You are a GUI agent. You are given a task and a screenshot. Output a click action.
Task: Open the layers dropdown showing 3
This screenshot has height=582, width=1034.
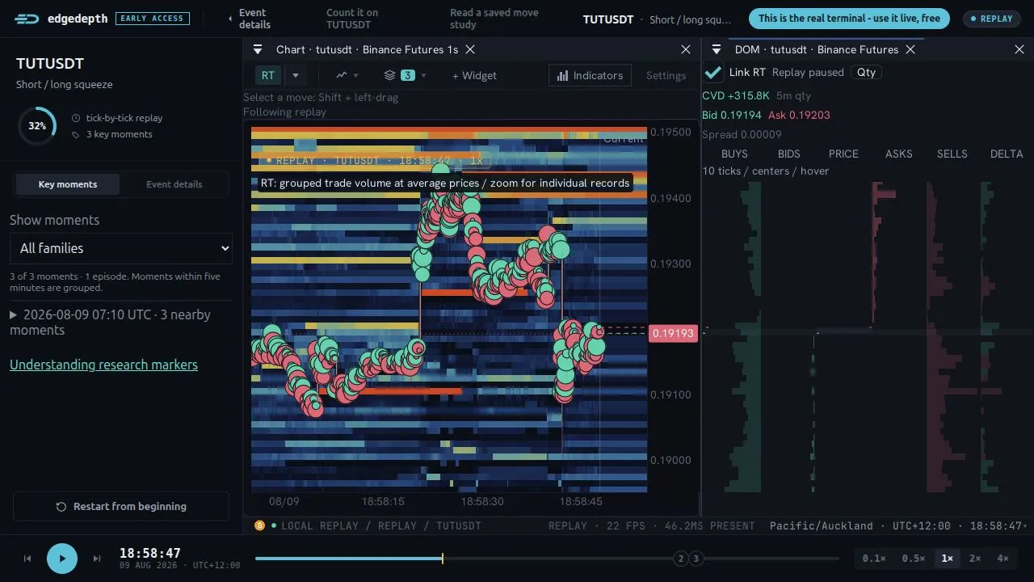pos(406,75)
